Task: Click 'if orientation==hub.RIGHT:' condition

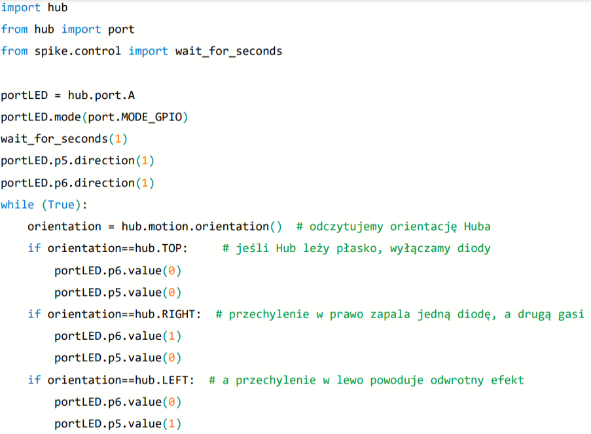Action: [x=115, y=314]
